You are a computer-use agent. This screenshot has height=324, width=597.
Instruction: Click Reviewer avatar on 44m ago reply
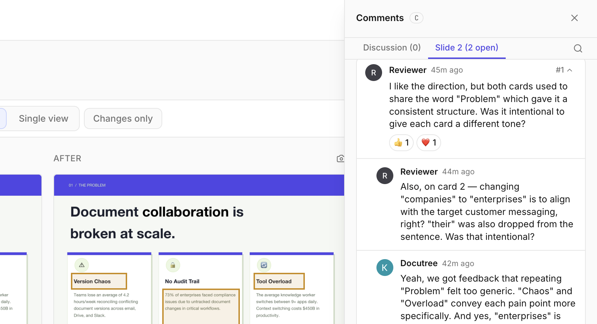point(385,176)
